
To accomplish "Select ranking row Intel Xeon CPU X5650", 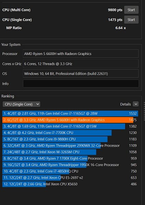I will coord(69,184).
